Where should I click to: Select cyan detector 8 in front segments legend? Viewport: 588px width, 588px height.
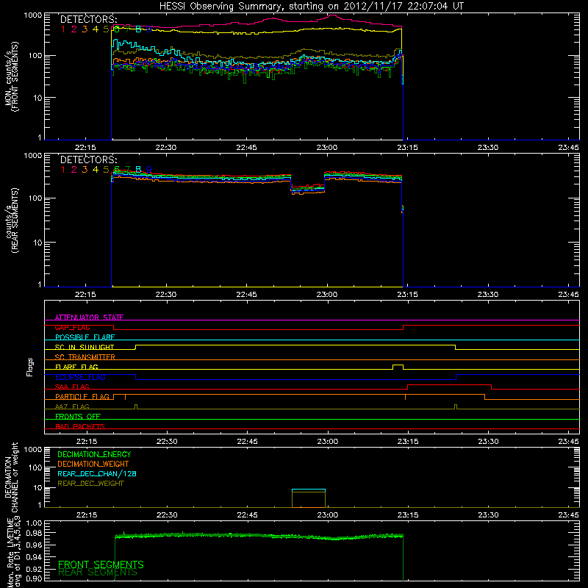pyautogui.click(x=138, y=29)
